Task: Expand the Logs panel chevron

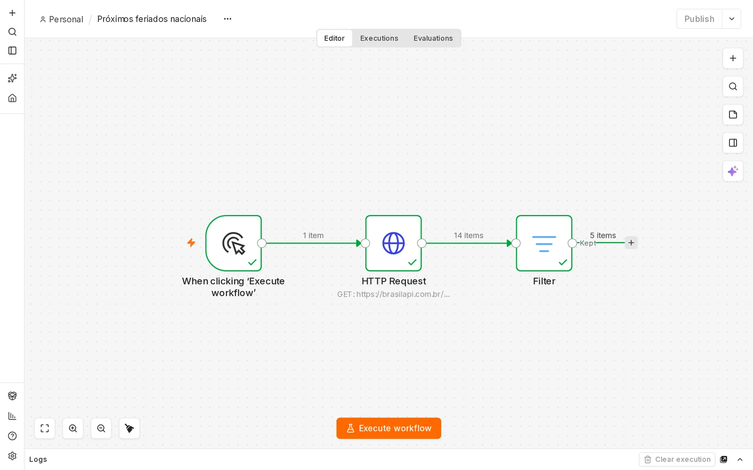Action: point(740,459)
